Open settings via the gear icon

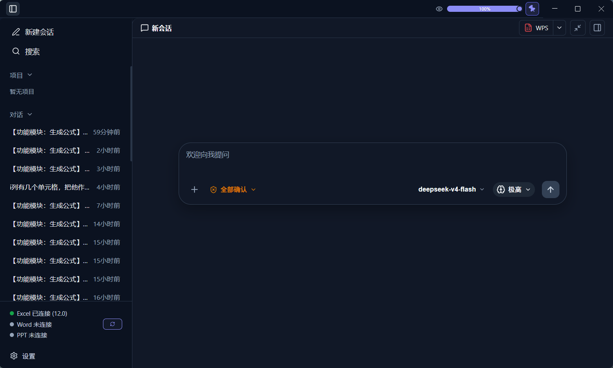[x=14, y=356]
